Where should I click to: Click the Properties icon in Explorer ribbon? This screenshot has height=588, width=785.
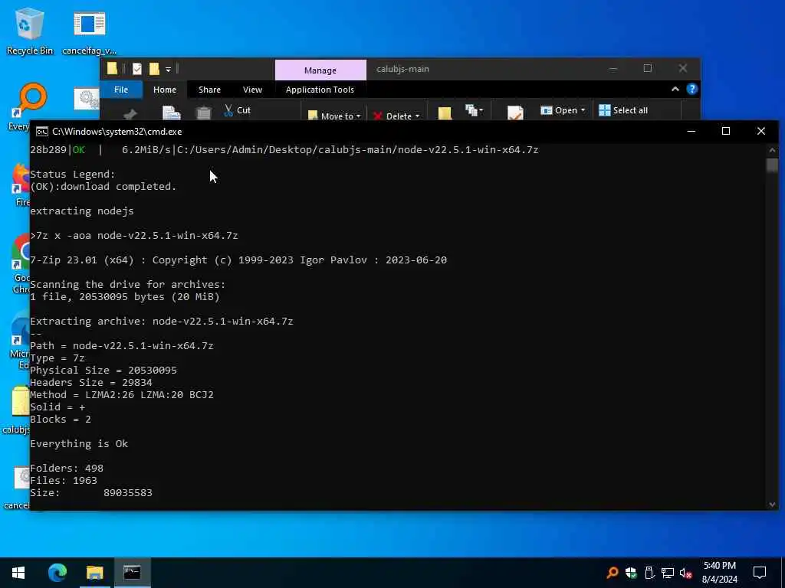pos(515,113)
